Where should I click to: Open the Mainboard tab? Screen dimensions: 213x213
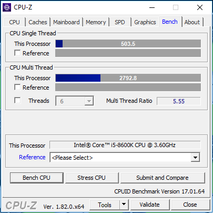click(x=66, y=22)
